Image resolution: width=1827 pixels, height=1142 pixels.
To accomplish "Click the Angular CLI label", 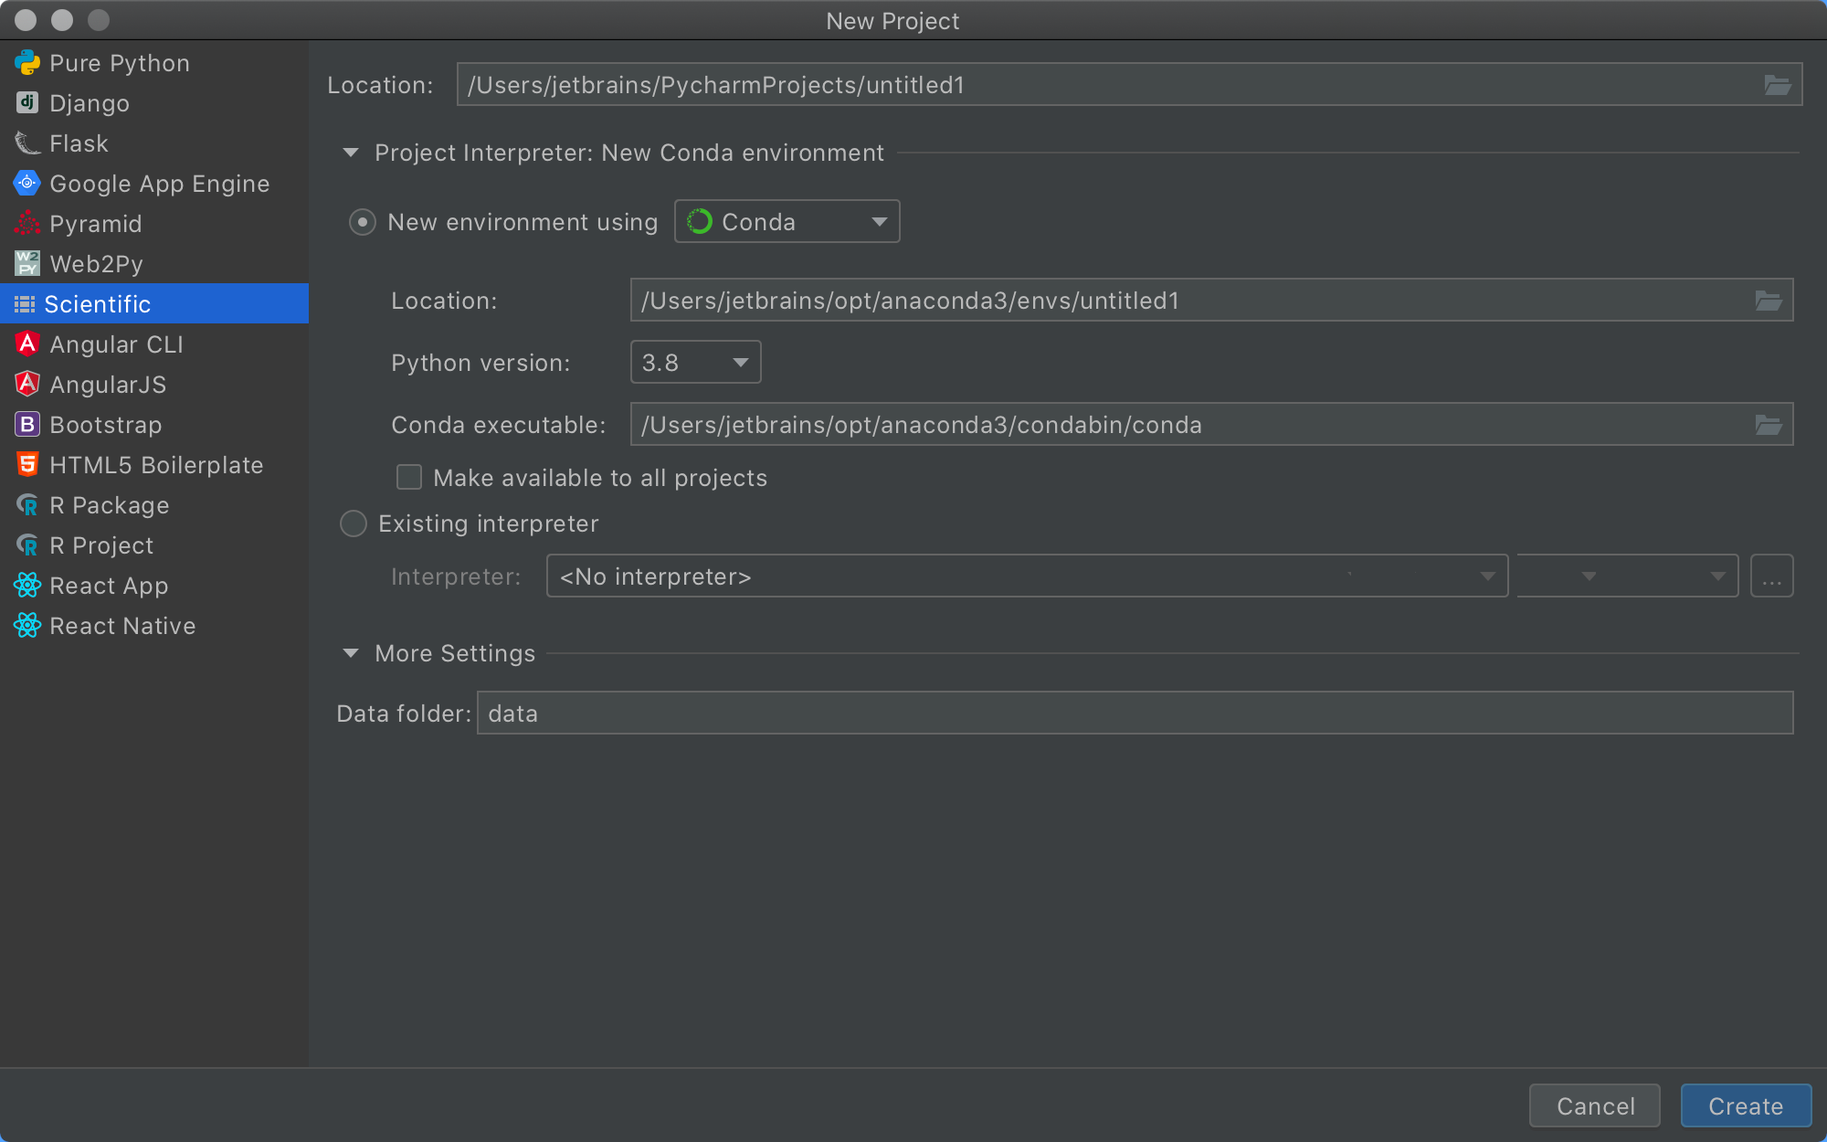I will [x=117, y=344].
